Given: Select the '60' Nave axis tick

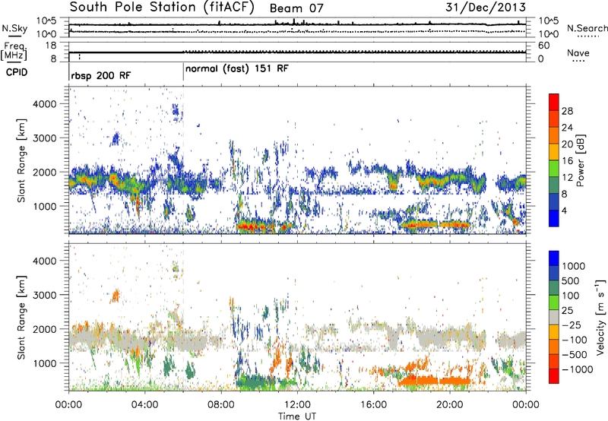Looking at the screenshot, I should 543,46.
